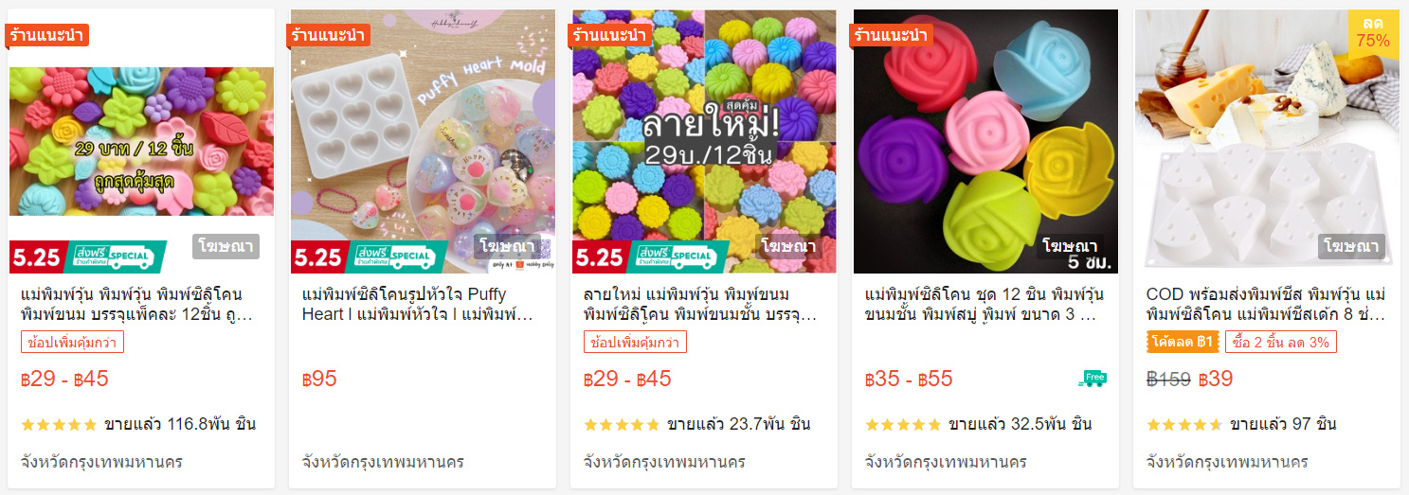Screen dimensions: 1409x495
Task: Click the free shipping truck icon
Action: [1093, 379]
